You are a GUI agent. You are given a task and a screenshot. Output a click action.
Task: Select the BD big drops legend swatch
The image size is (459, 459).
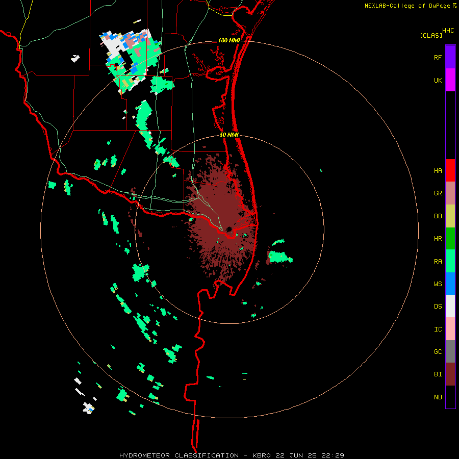[450, 216]
